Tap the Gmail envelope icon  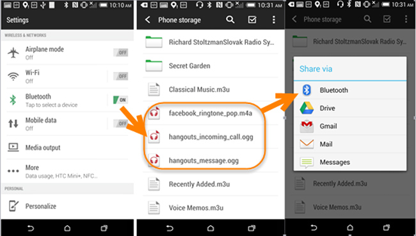(307, 126)
